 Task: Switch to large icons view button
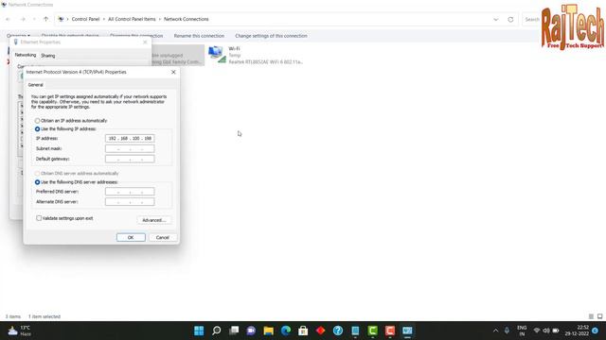(599, 316)
